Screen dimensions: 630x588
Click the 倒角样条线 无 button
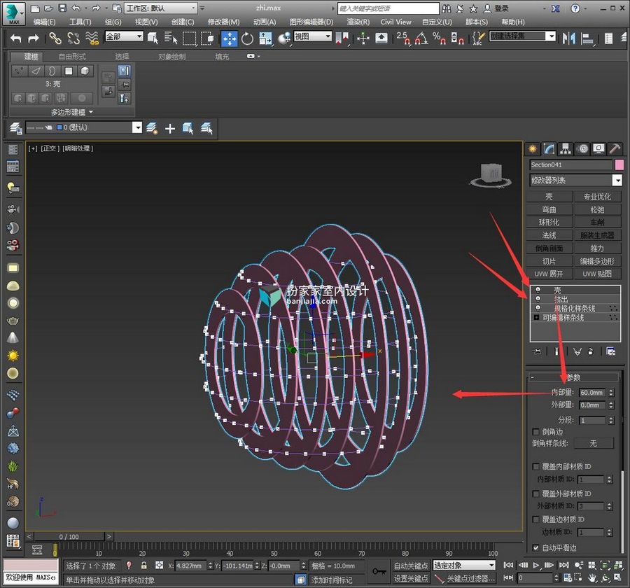[594, 443]
